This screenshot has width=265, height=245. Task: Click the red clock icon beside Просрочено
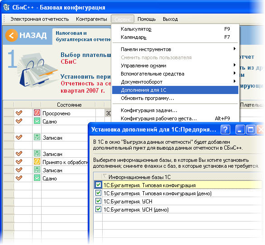pos(37,113)
